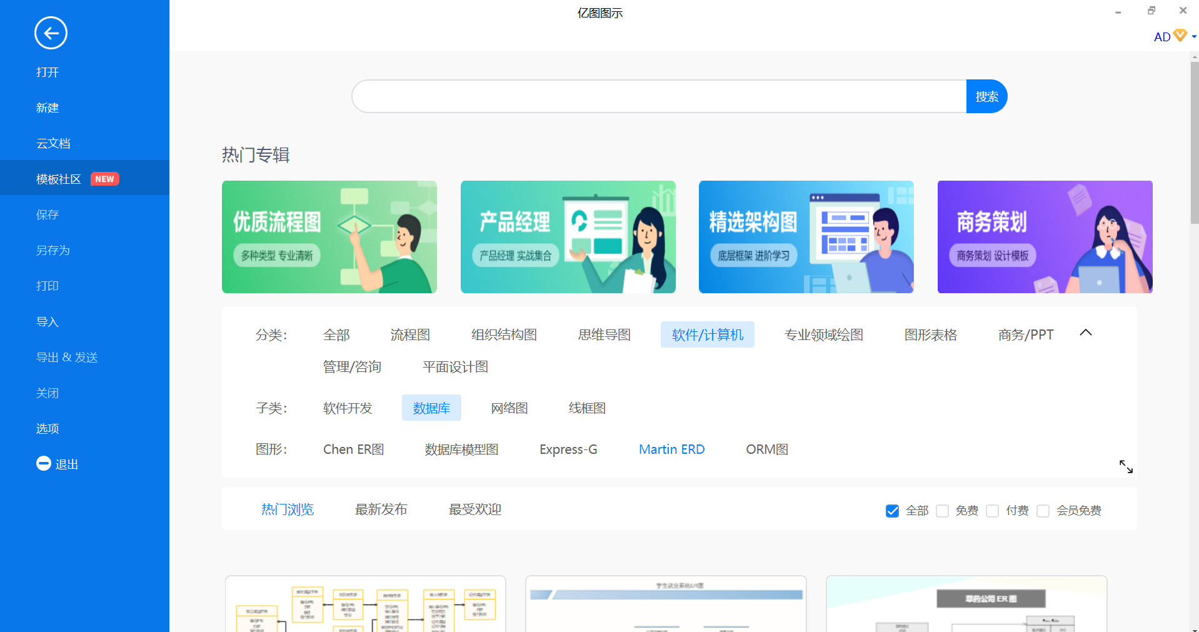The image size is (1199, 632).
Task: Select the 管理/咨询 category
Action: [x=352, y=367]
